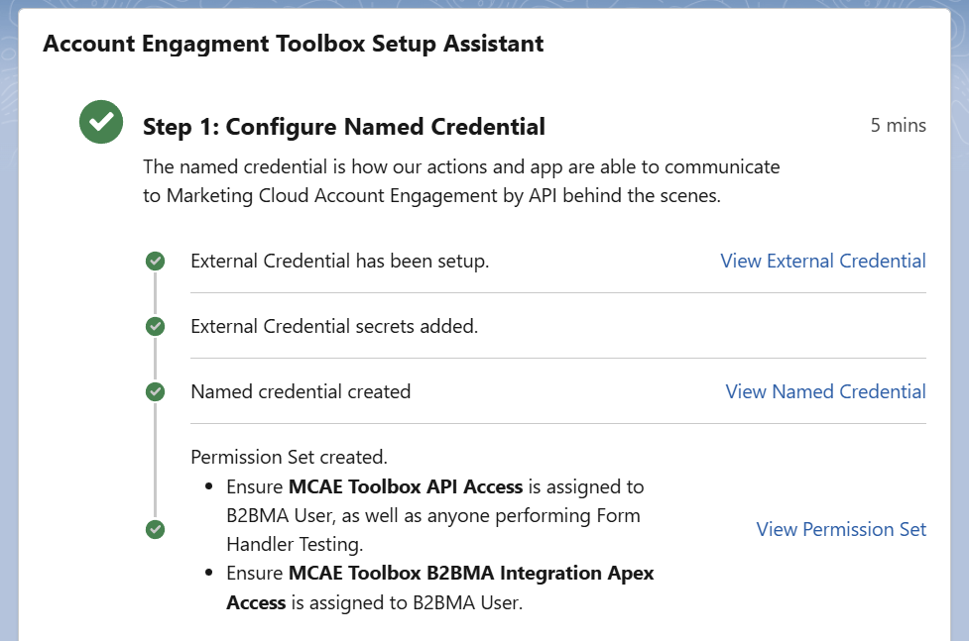969x641 pixels.
Task: Open the View Named Credential link
Action: pyautogui.click(x=825, y=391)
